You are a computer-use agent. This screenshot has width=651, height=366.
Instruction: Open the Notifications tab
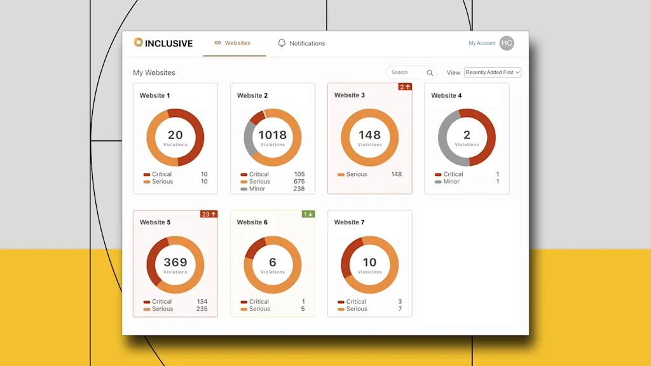307,43
